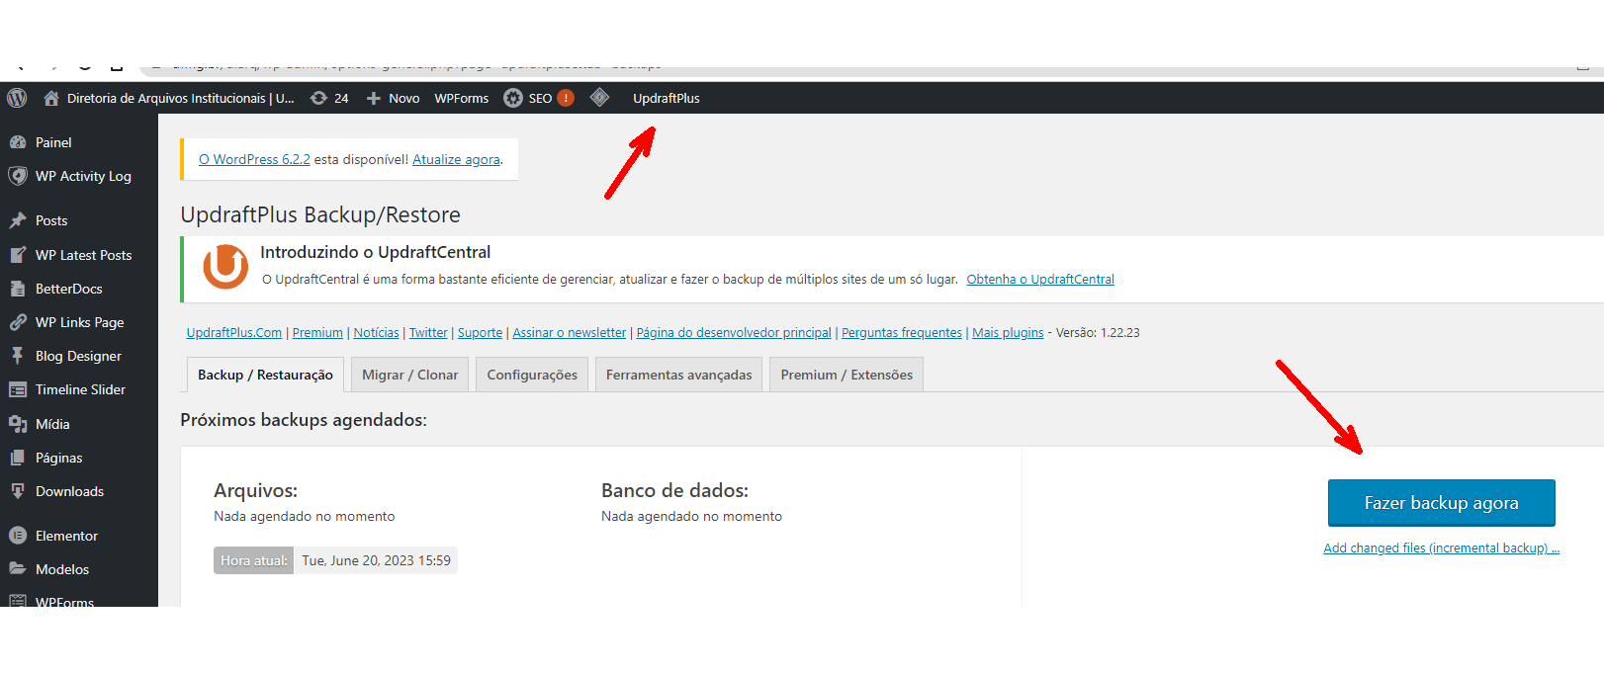Open the Twitter link

(428, 333)
